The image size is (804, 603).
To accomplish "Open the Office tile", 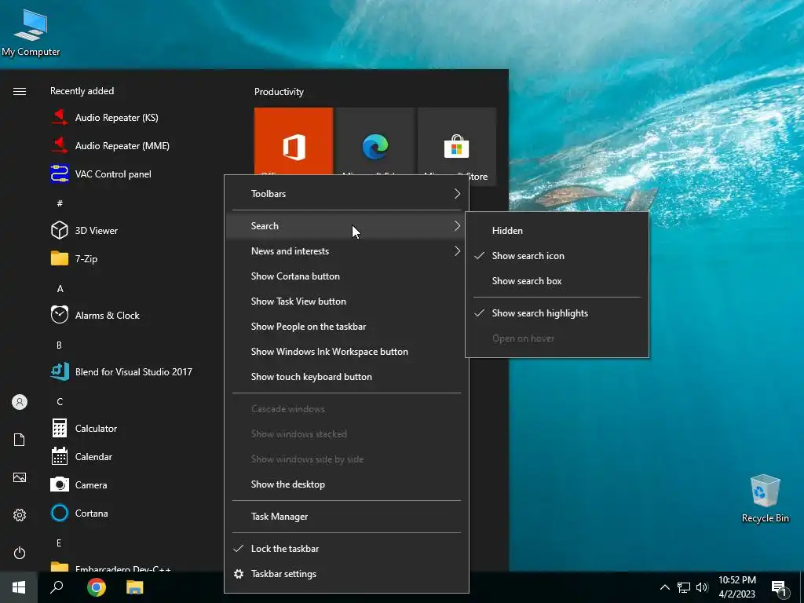I will 294,141.
